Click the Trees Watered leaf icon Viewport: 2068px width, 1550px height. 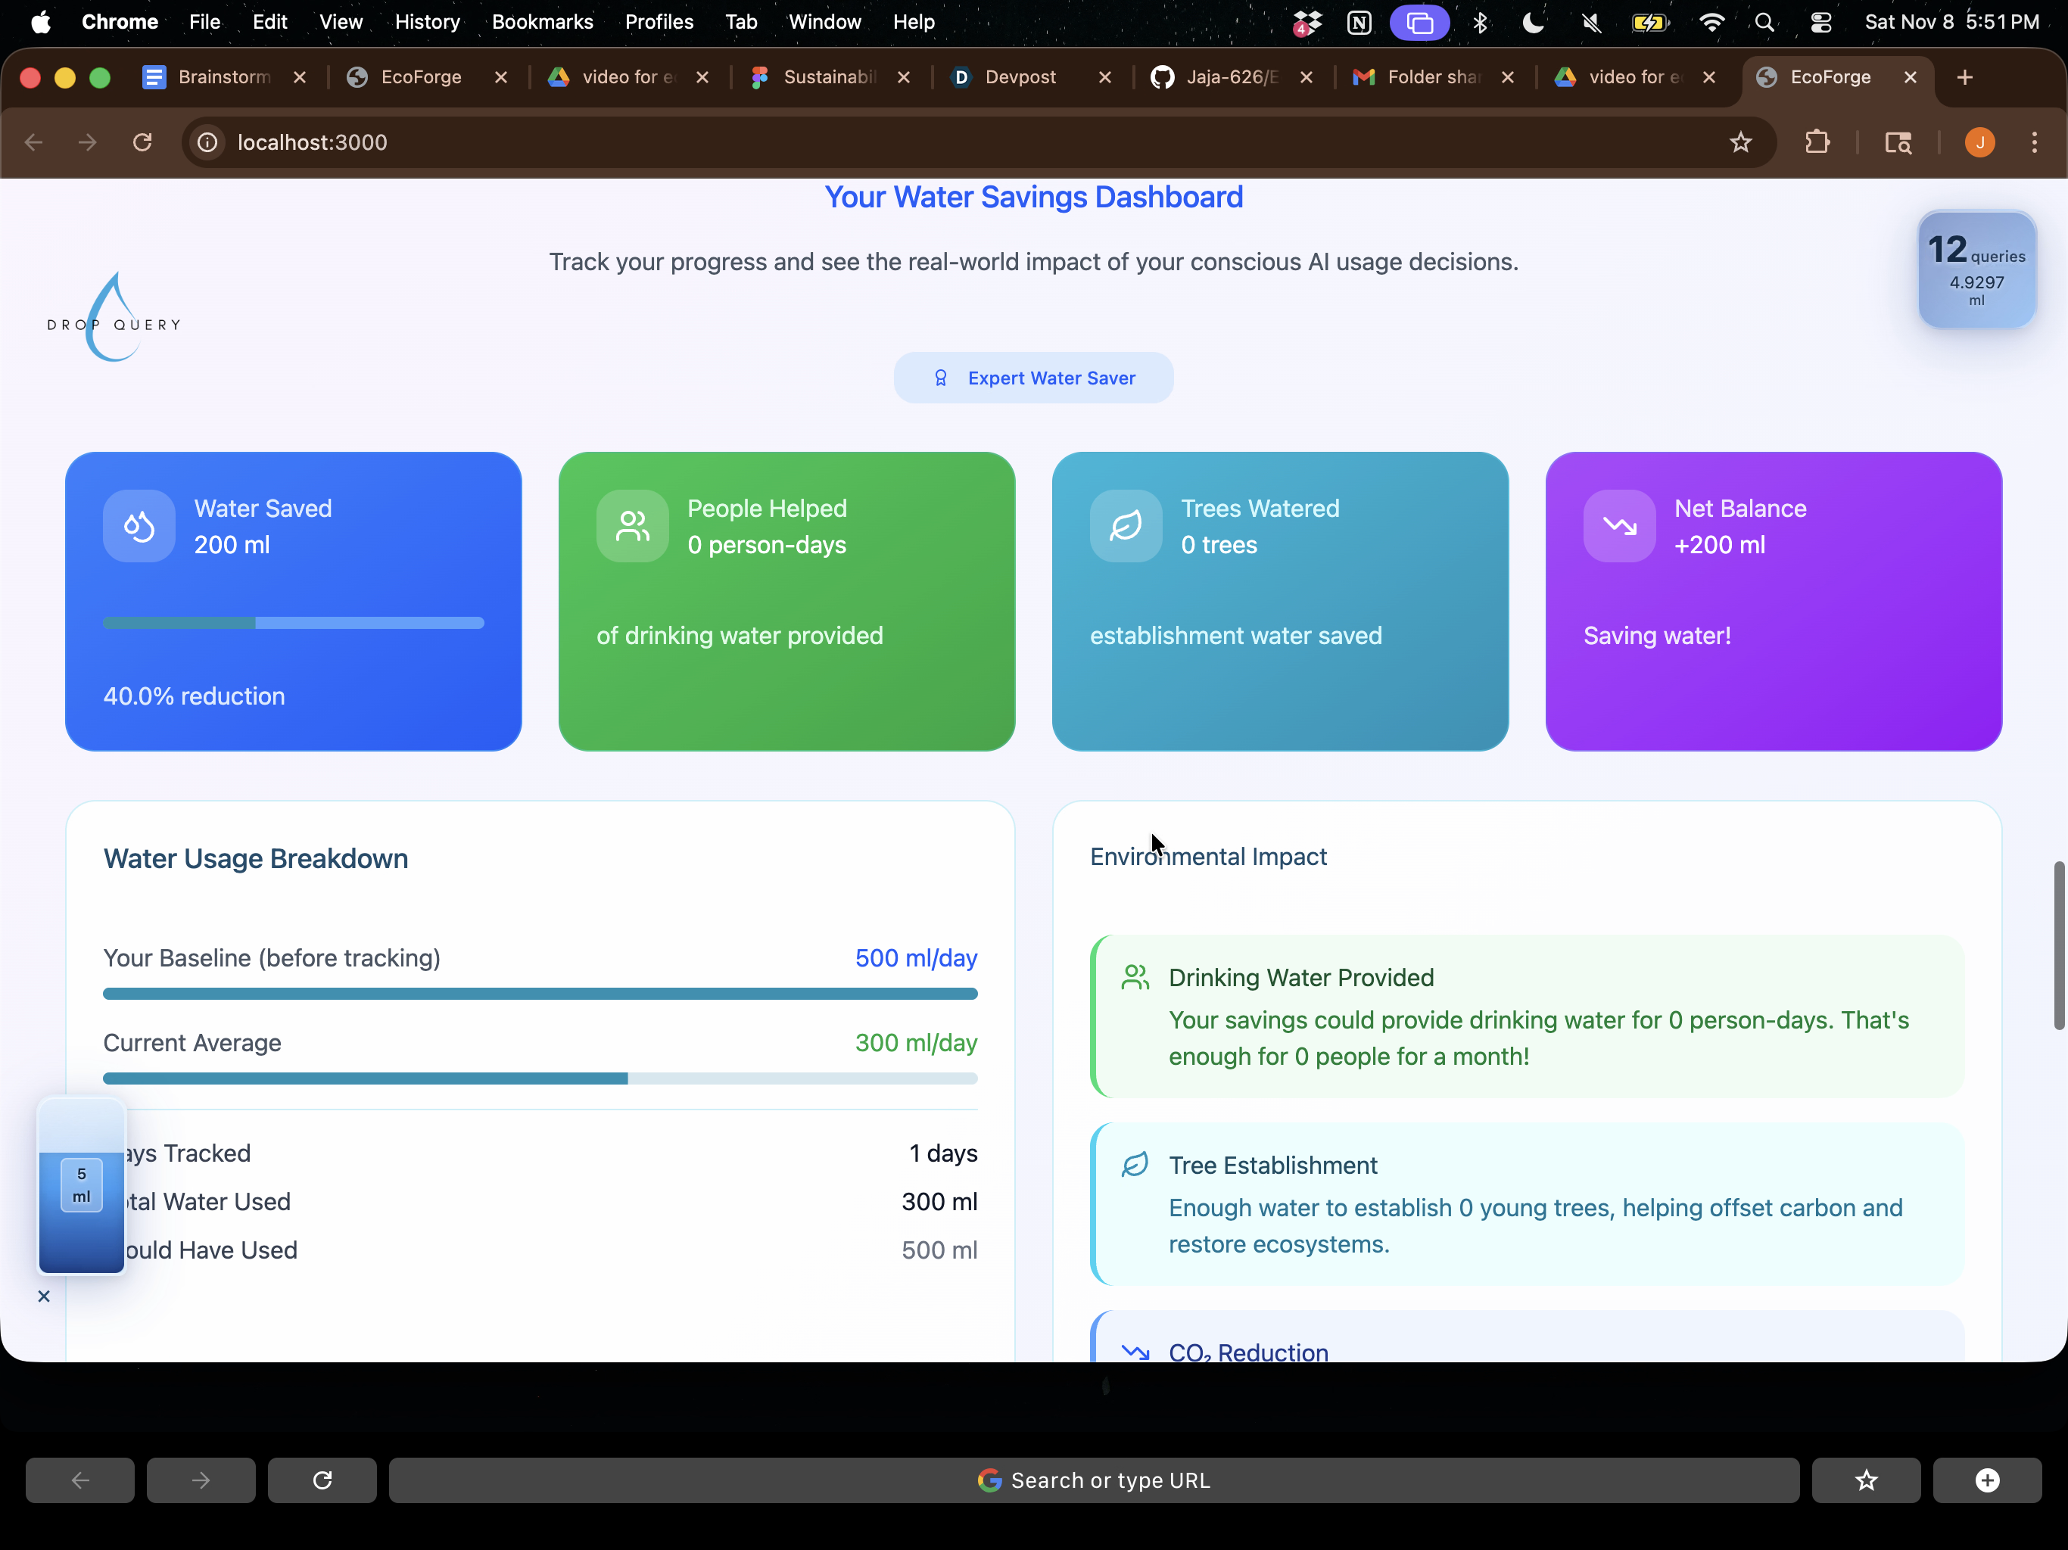click(1126, 526)
